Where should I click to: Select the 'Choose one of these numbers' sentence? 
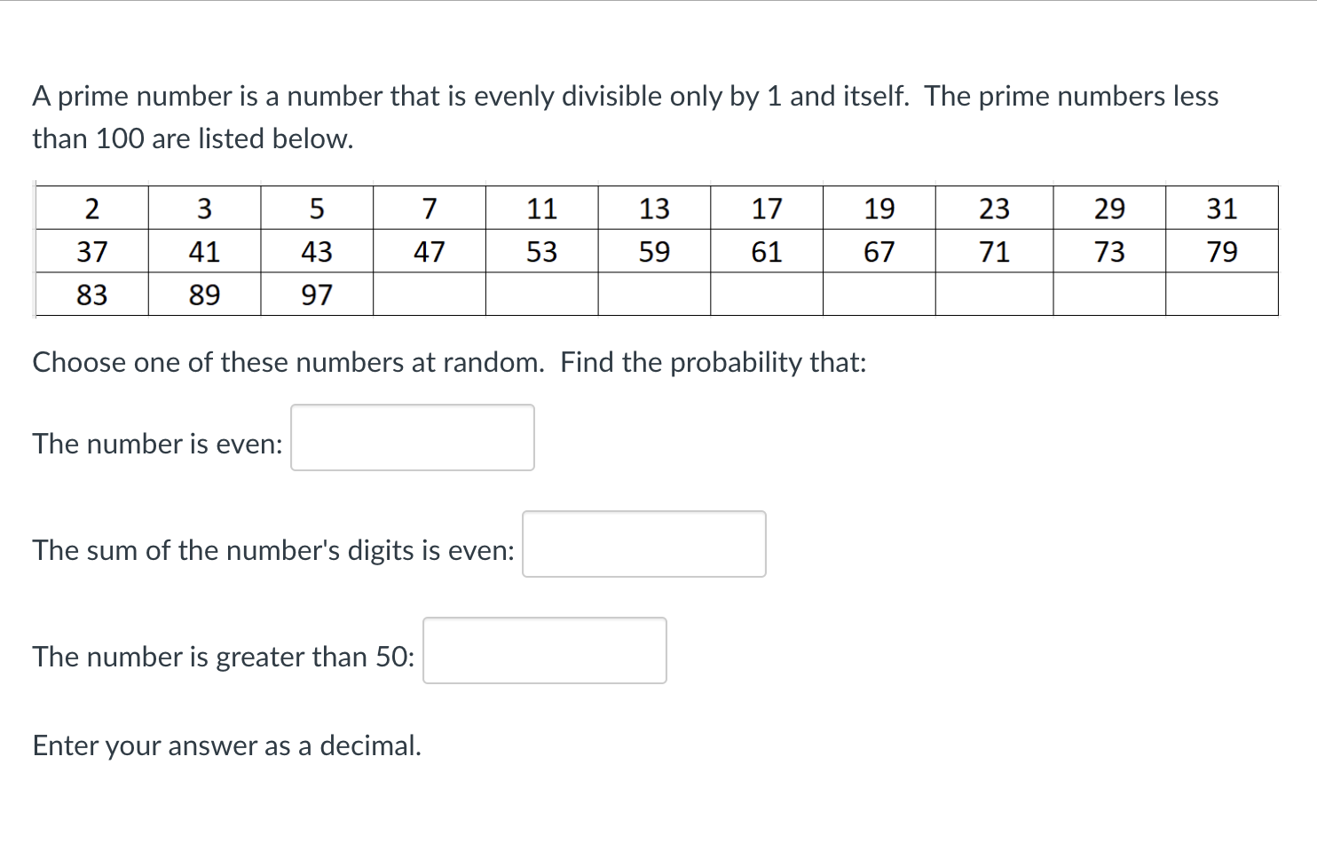coord(448,362)
